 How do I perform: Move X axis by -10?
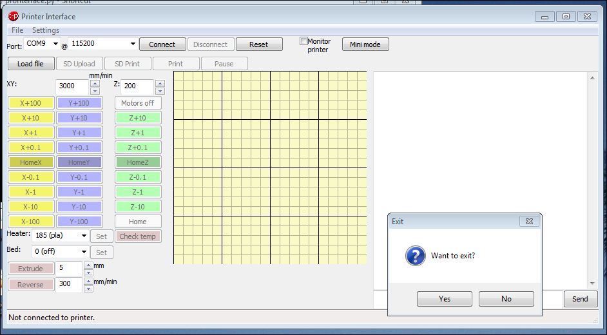click(31, 207)
